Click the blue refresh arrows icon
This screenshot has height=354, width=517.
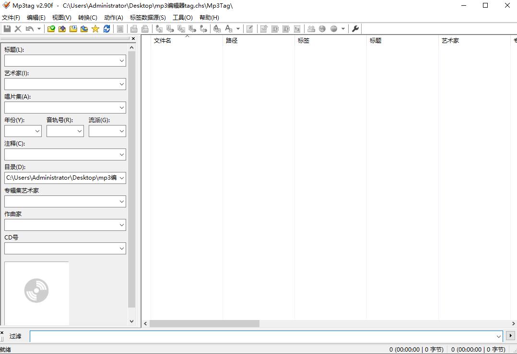pyautogui.click(x=106, y=29)
